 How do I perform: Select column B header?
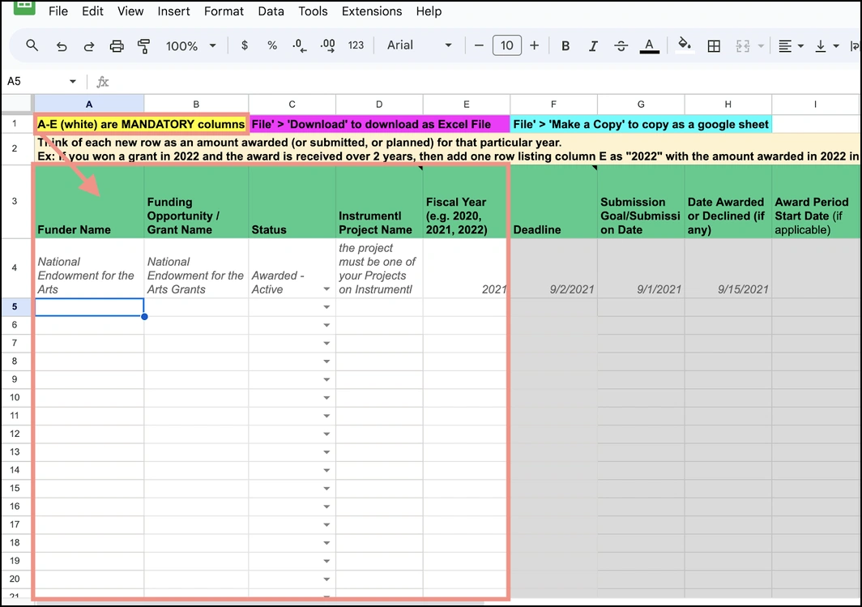196,104
